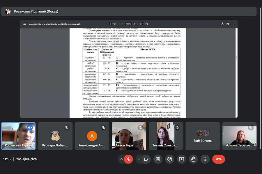The image size is (262, 174).
Task: Select Александра participant tile with A avatar
Action: 92,136
